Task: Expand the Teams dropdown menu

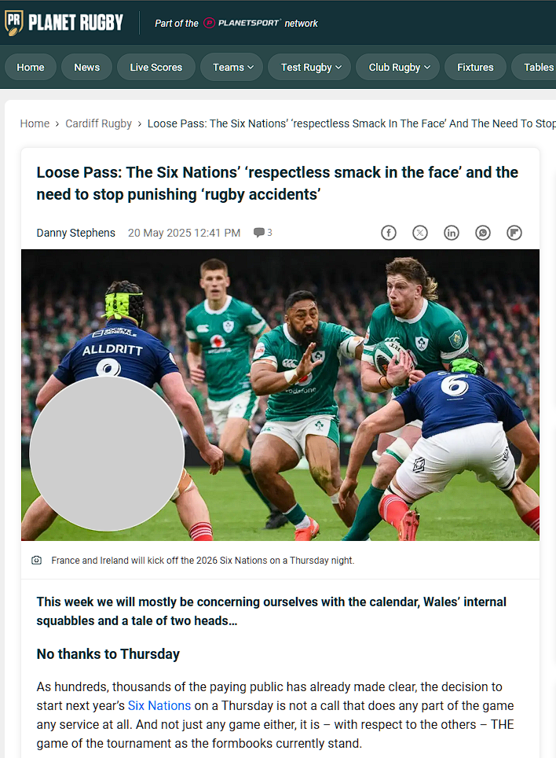Action: [x=232, y=67]
